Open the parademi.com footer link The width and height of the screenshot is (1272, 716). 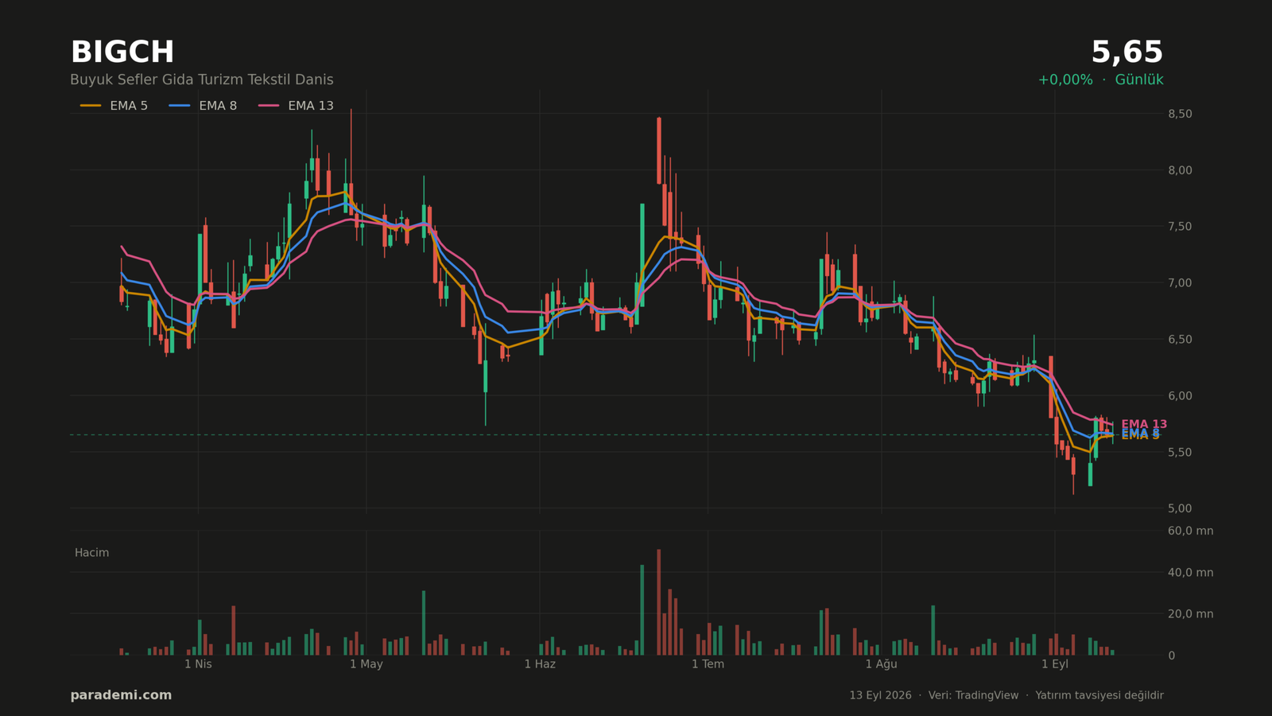click(121, 695)
